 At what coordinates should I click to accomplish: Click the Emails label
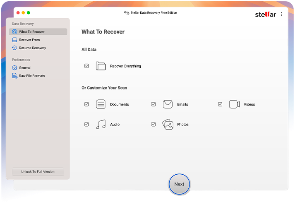pyautogui.click(x=182, y=104)
